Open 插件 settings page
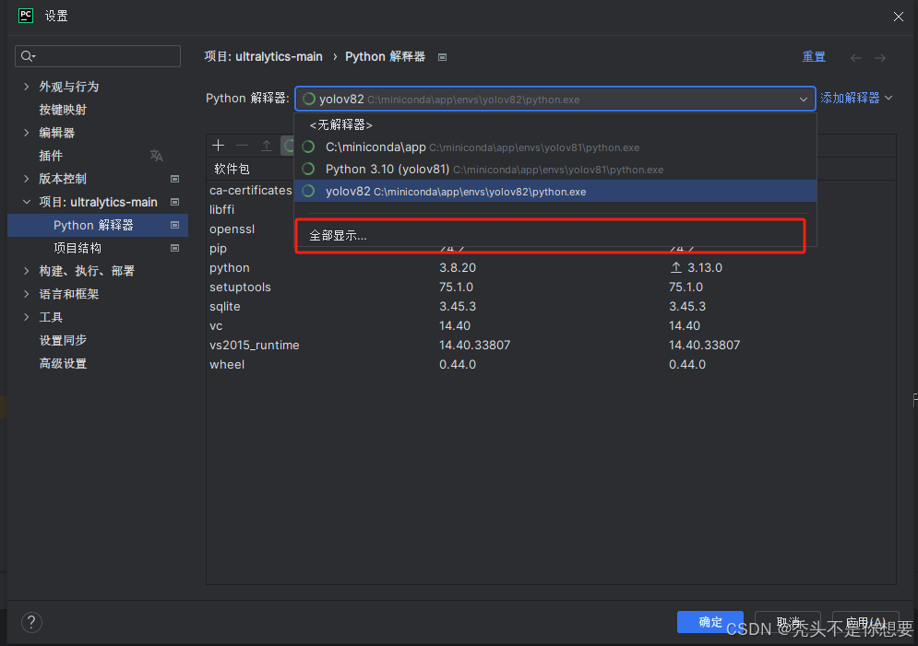The image size is (918, 646). 51,156
